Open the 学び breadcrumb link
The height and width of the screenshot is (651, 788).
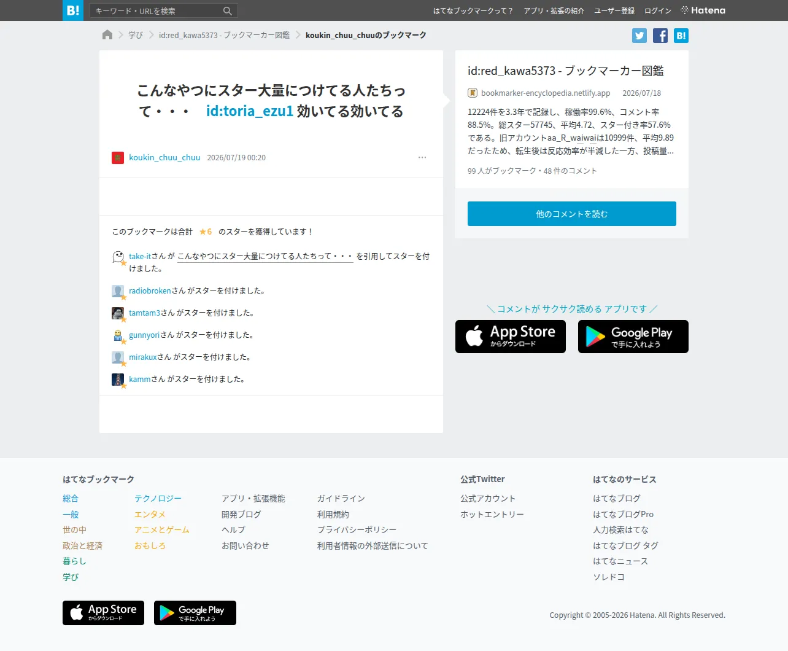pyautogui.click(x=136, y=36)
